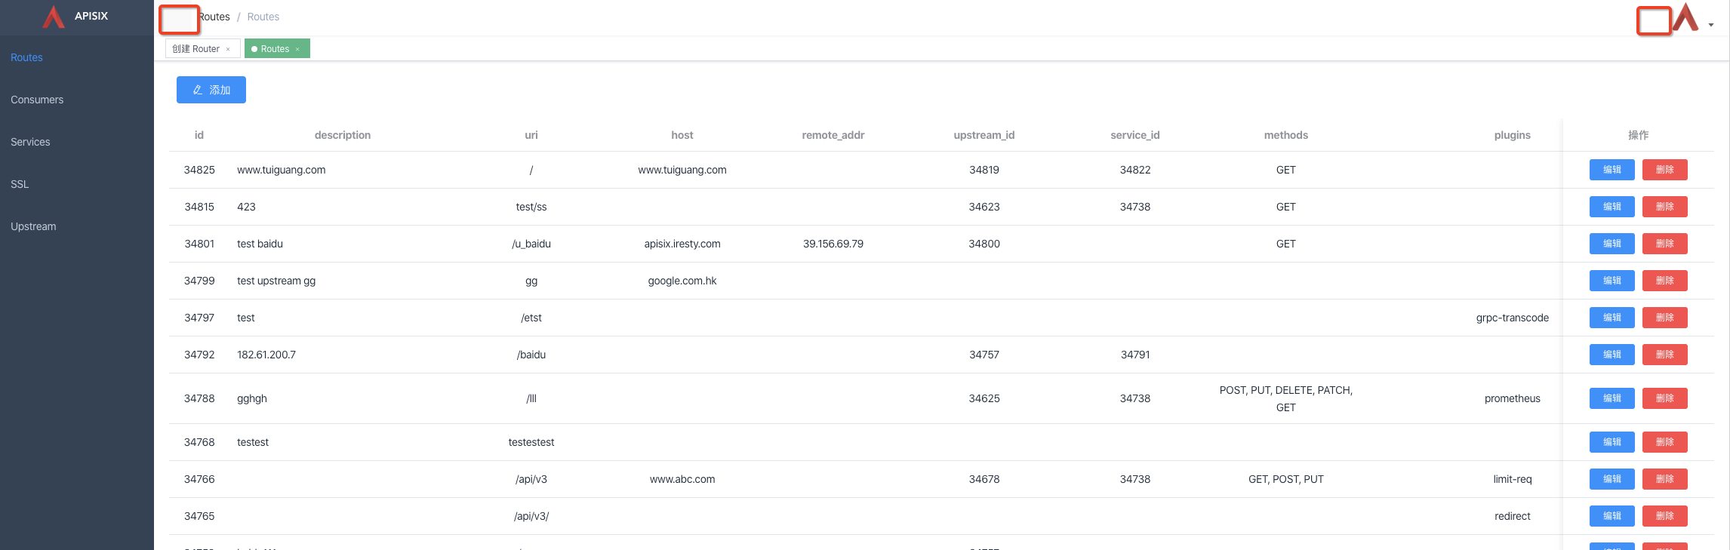The width and height of the screenshot is (1730, 550).
Task: Click the upstream_id column header
Action: point(984,135)
